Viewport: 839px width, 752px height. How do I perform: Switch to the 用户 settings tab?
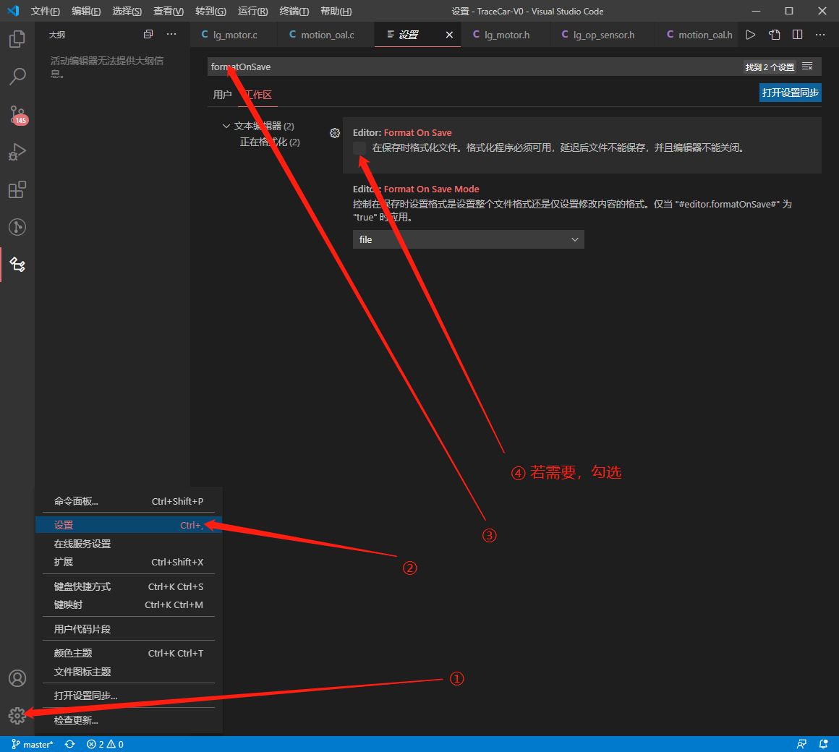click(x=222, y=95)
